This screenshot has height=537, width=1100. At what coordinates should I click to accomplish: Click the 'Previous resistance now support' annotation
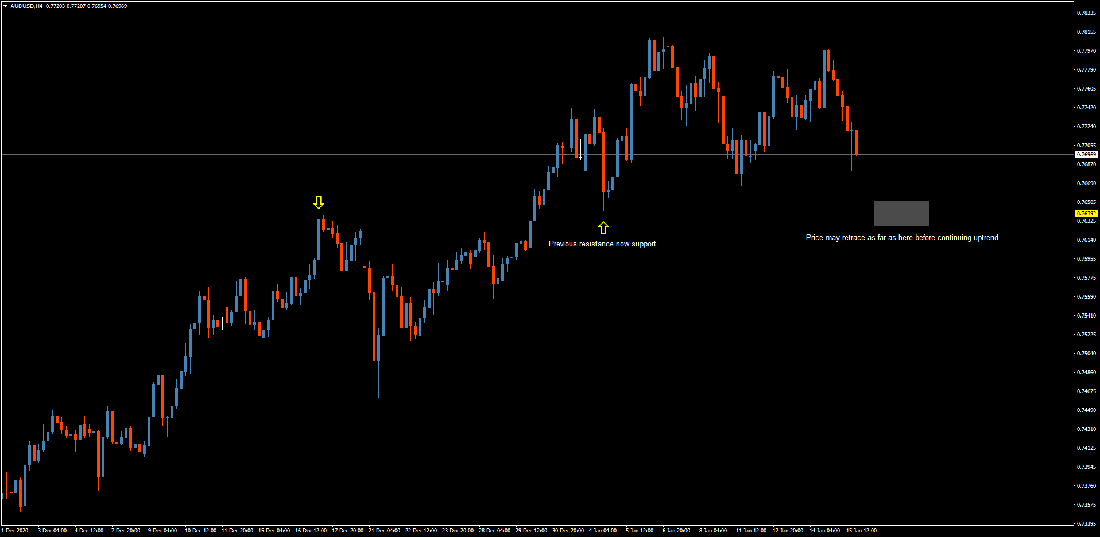point(602,244)
